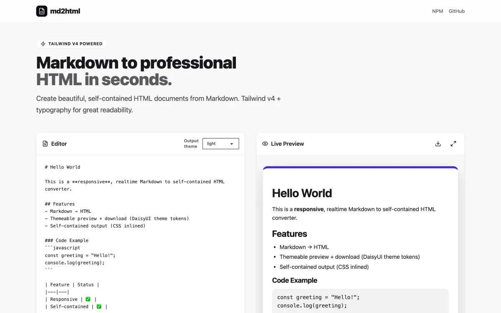501x313 pixels.
Task: Click the 'Markdown → HTML' preview bullet
Action: [304, 247]
